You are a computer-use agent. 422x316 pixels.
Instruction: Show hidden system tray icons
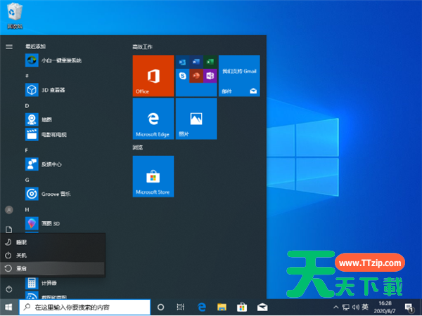click(x=335, y=308)
